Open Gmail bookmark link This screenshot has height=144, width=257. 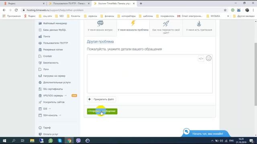190,16
